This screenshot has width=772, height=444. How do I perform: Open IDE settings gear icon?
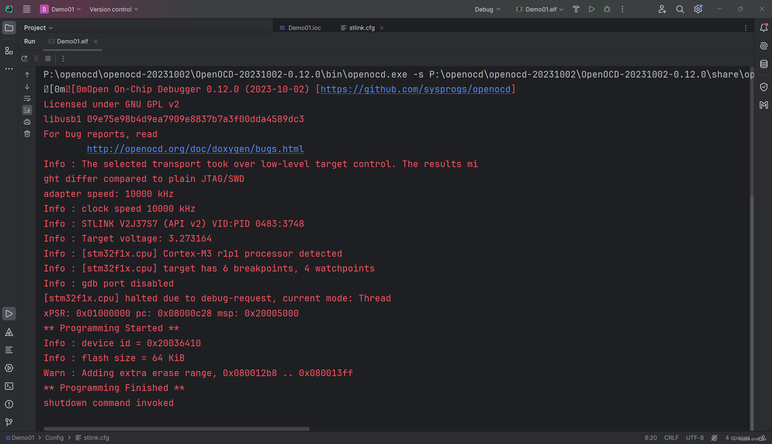pyautogui.click(x=698, y=9)
